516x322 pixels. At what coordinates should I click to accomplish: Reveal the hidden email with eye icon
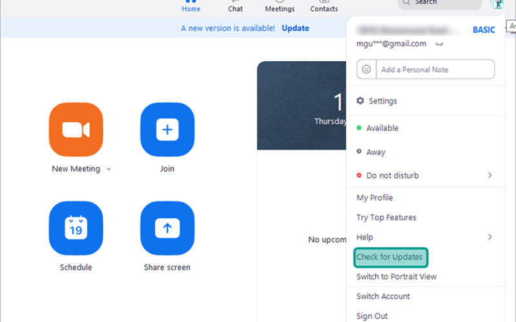pos(439,44)
